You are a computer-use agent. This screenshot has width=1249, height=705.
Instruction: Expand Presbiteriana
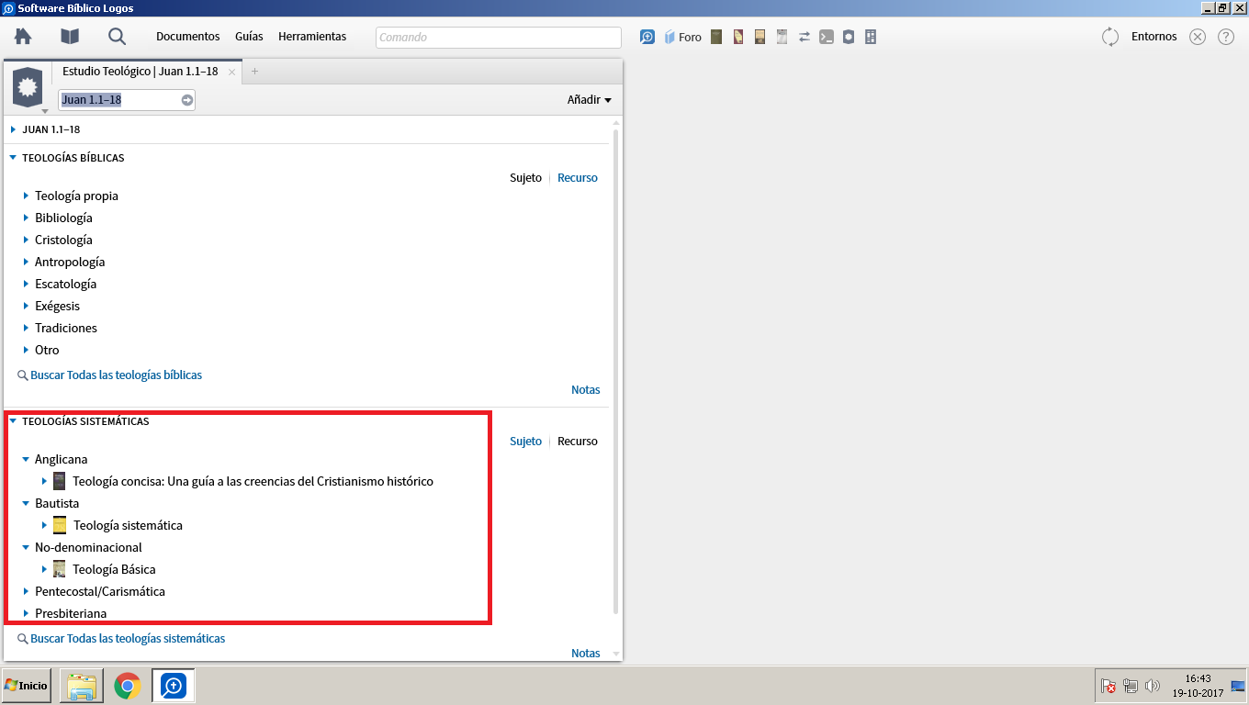point(27,613)
